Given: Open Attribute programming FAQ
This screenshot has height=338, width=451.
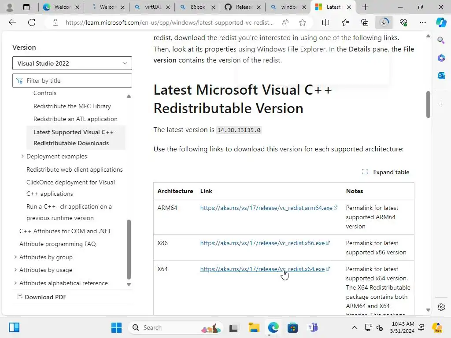Looking at the screenshot, I should (x=58, y=244).
